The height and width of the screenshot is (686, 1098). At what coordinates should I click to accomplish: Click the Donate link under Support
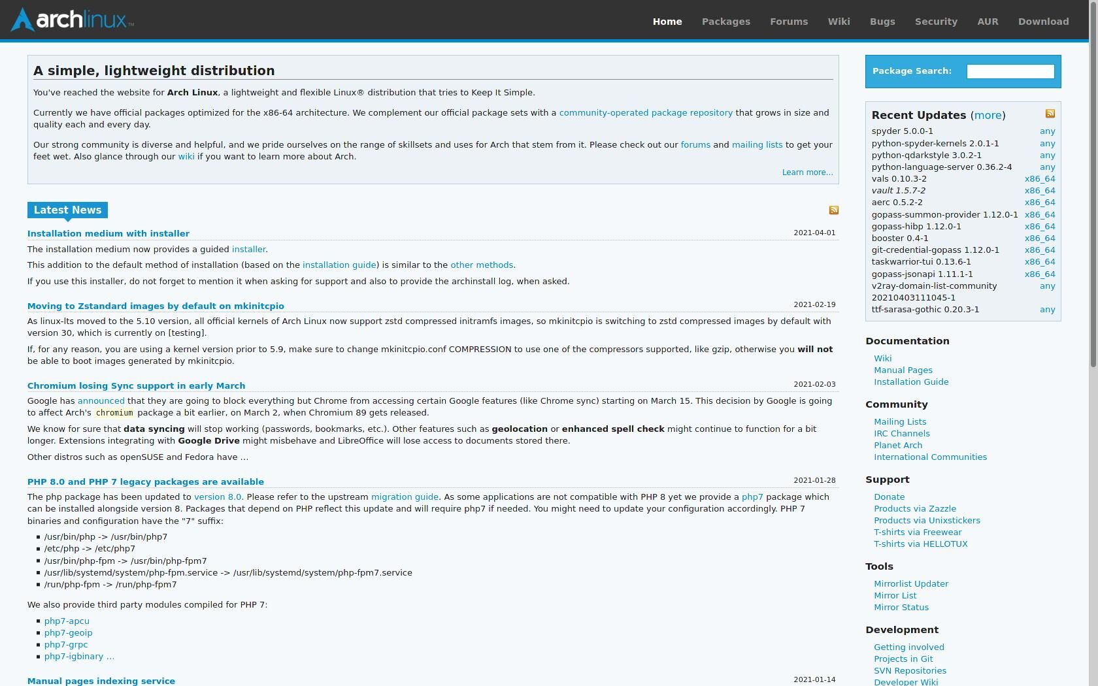889,497
